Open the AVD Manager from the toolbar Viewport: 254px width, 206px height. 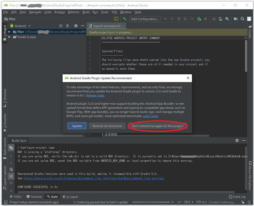click(220, 19)
